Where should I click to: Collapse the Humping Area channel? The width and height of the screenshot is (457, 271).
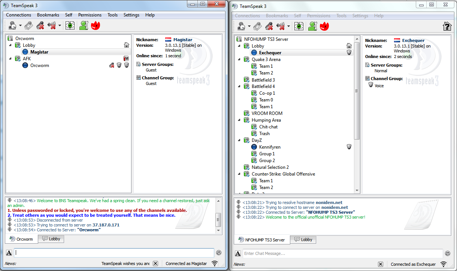coord(239,120)
